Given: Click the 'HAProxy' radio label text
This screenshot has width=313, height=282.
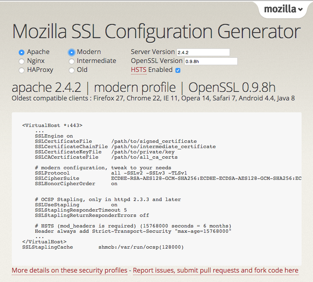Looking at the screenshot, I should 40,70.
